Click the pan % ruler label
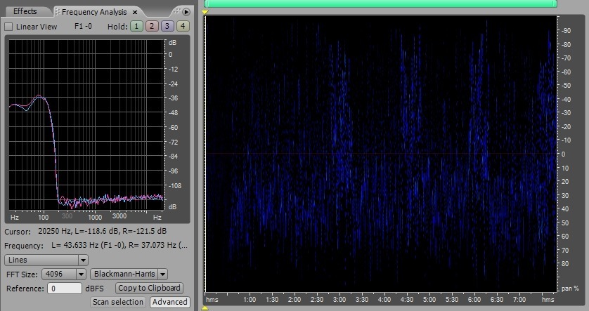Screen dimensions: 589x311 tap(570, 289)
